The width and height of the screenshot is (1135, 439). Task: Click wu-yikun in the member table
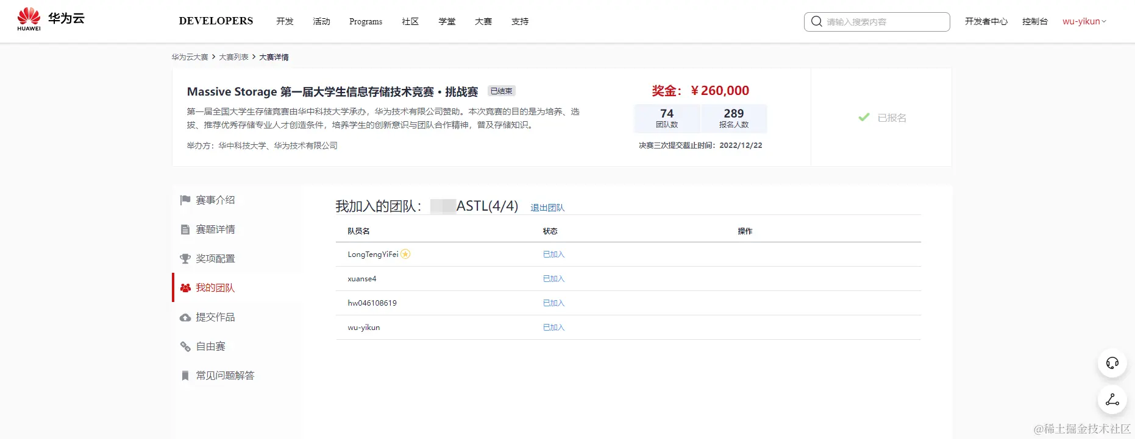364,327
